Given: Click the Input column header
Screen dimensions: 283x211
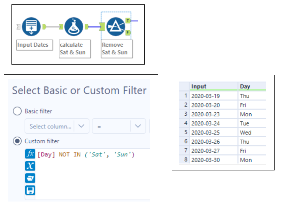Looking at the screenshot, I should (x=214, y=86).
